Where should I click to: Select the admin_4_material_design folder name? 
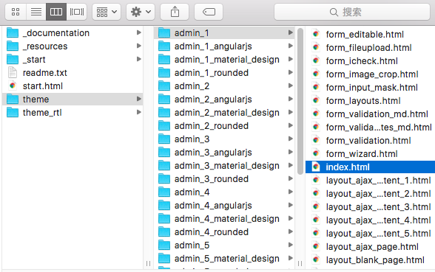(x=227, y=219)
